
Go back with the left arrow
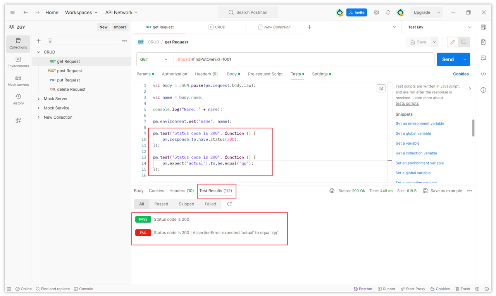point(26,12)
